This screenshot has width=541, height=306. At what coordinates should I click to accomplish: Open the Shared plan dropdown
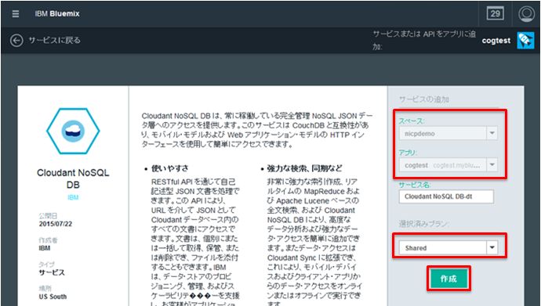tap(448, 248)
